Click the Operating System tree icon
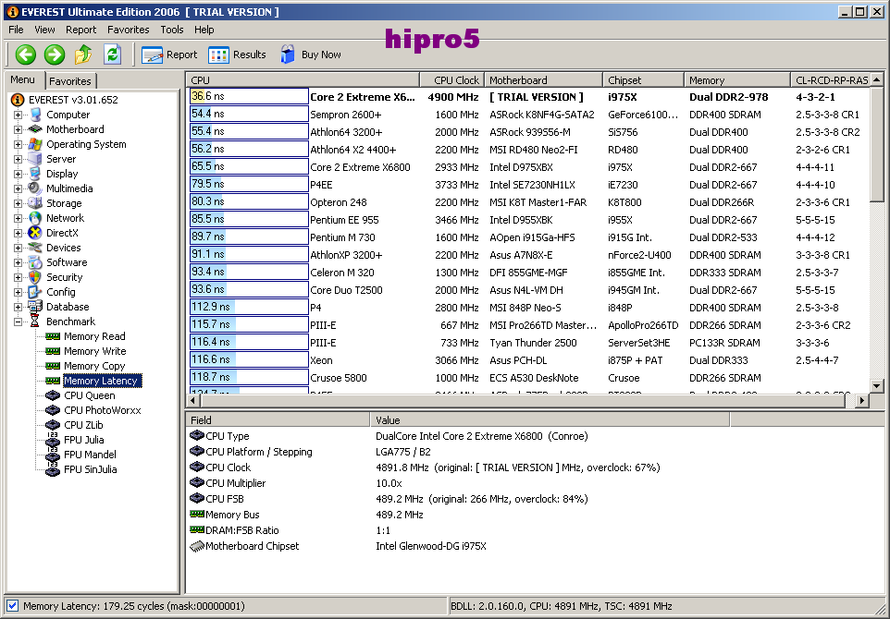The width and height of the screenshot is (890, 619). [35, 144]
